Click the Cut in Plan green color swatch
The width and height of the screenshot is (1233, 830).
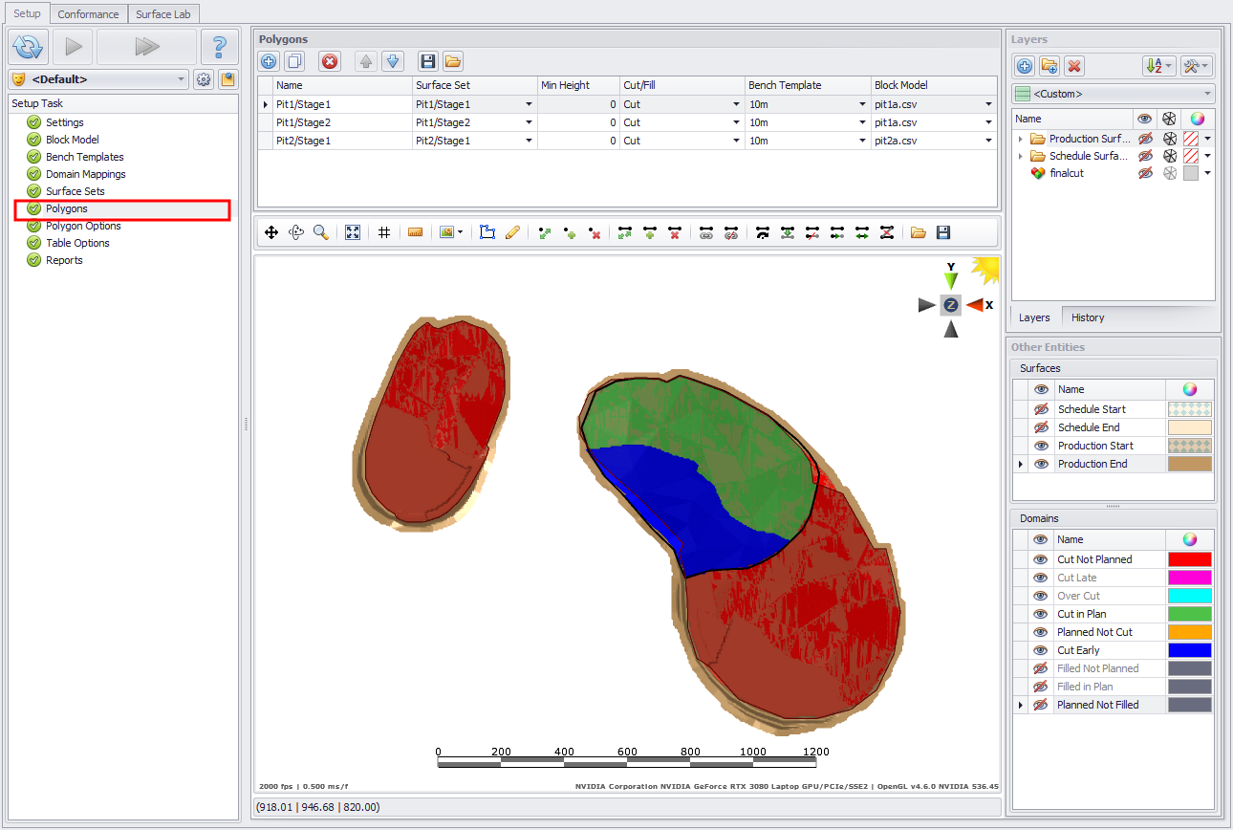(1189, 614)
